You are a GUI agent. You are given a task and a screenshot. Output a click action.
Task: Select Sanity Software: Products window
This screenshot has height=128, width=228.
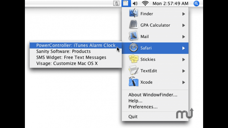click(x=76, y=51)
